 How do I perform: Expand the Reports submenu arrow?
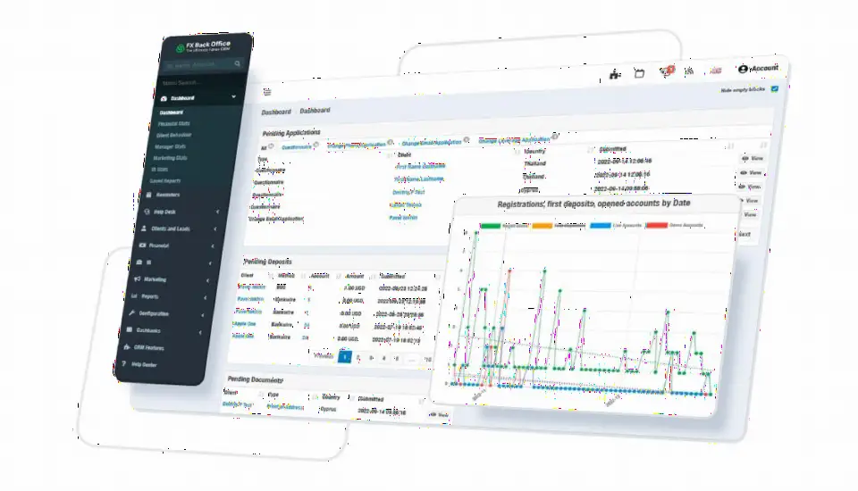[206, 297]
